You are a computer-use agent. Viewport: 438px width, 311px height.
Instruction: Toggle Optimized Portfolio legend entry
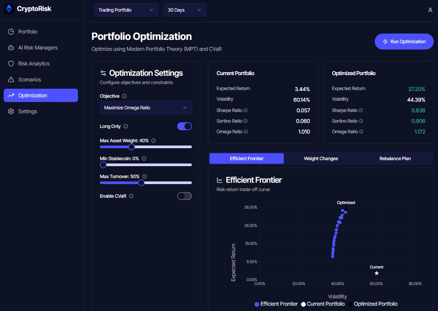[x=373, y=304]
